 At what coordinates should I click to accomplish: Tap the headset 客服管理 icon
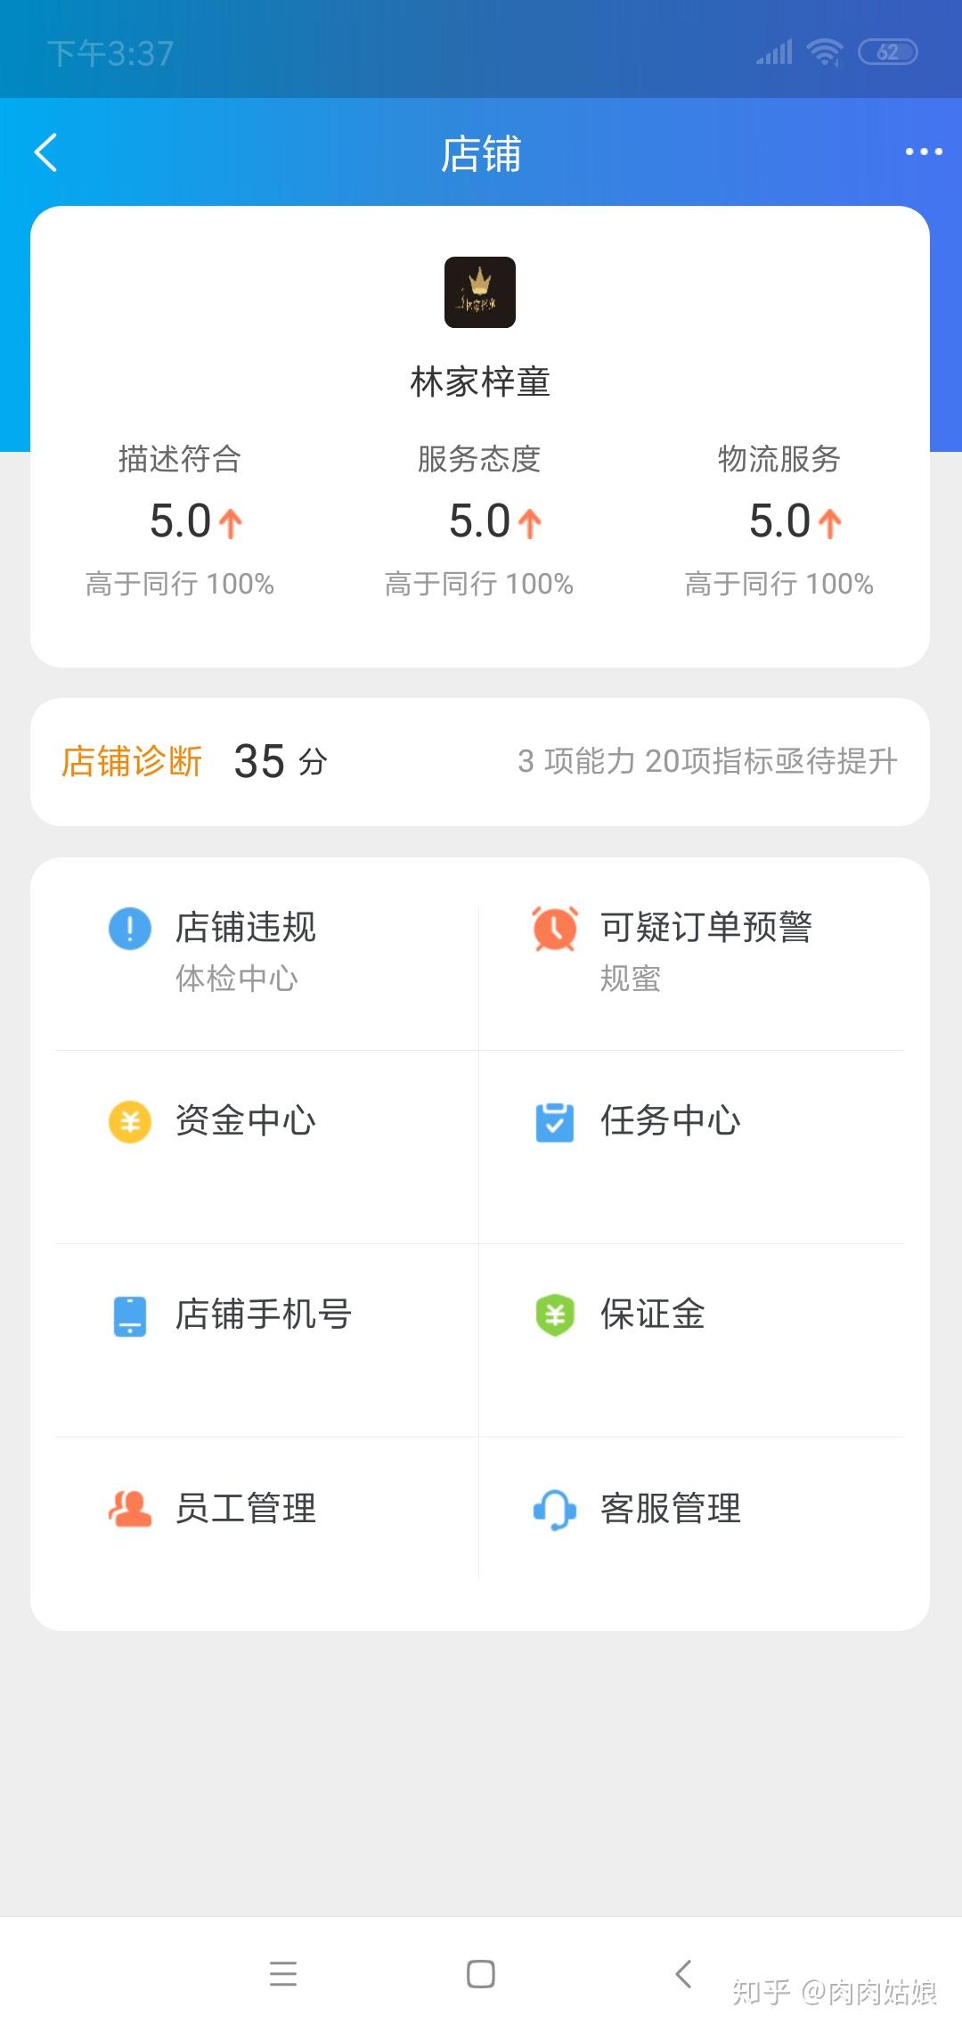[555, 1509]
